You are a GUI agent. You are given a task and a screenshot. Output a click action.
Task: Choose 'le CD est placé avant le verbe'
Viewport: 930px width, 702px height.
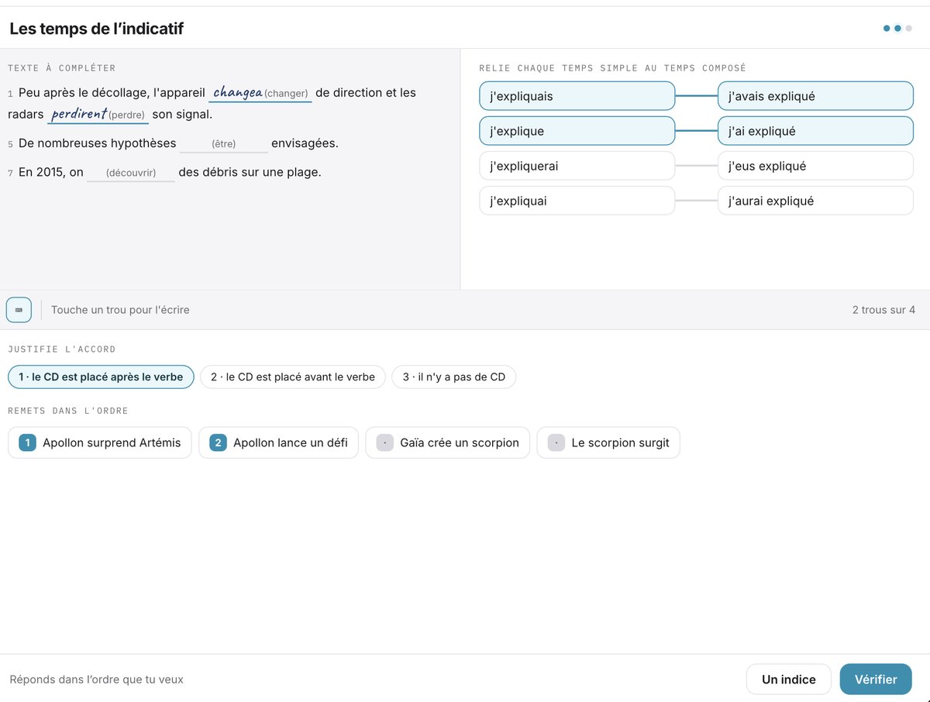click(293, 377)
